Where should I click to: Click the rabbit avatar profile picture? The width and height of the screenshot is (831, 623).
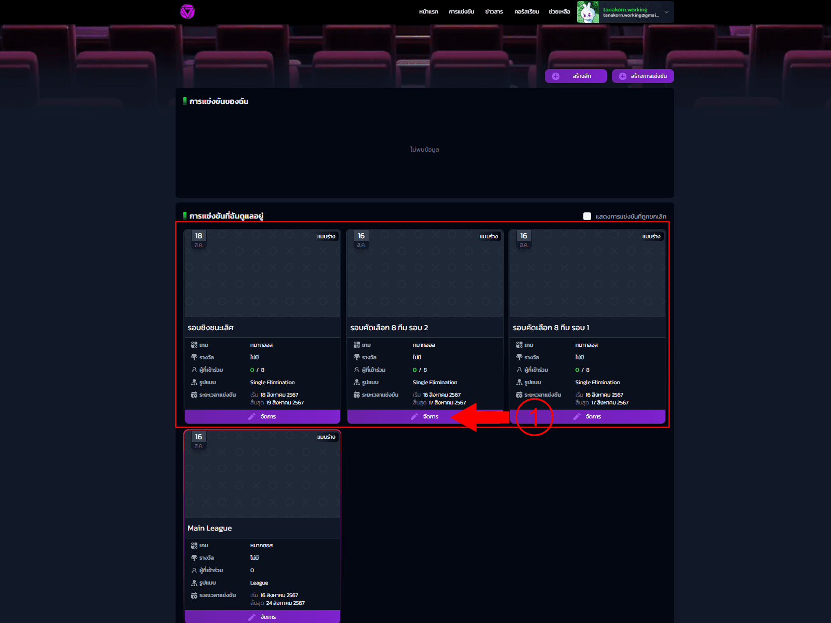[x=588, y=12]
